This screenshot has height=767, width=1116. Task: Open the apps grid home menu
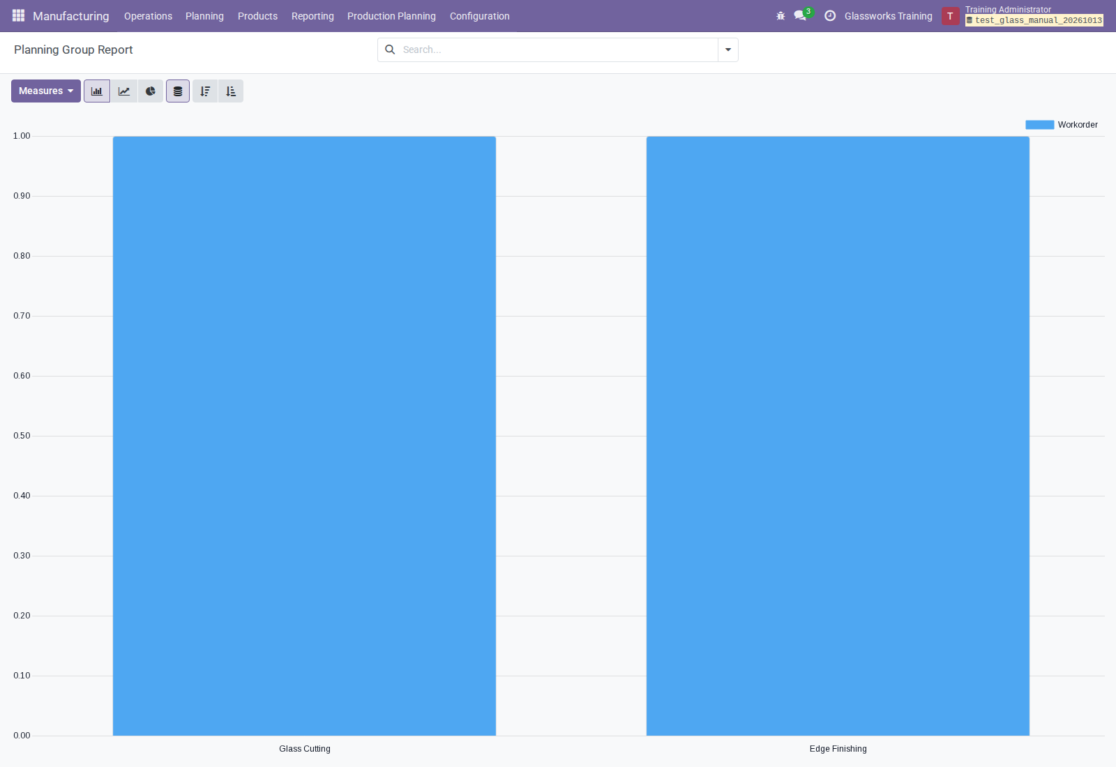19,15
